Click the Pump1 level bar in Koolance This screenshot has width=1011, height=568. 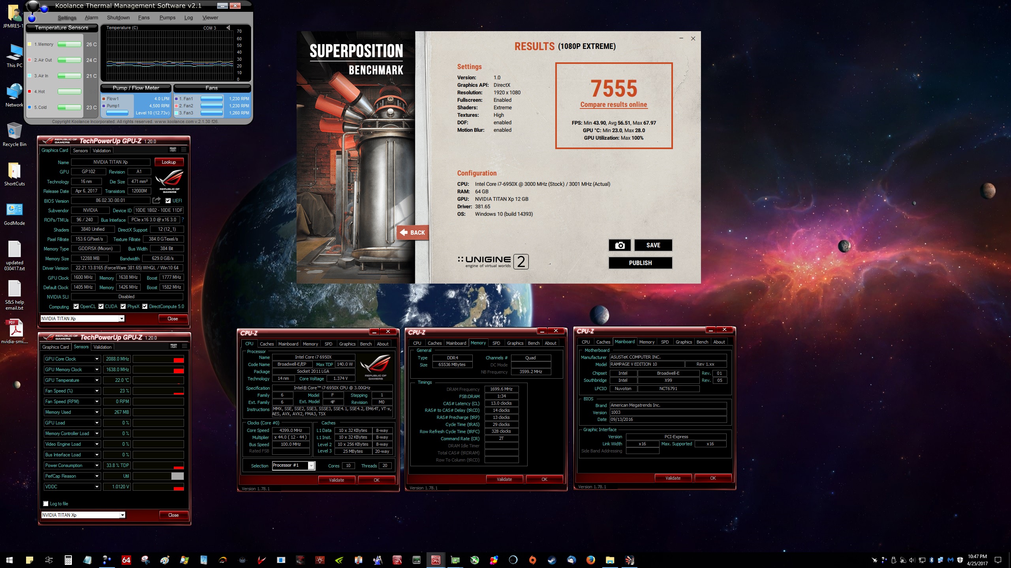point(117,113)
